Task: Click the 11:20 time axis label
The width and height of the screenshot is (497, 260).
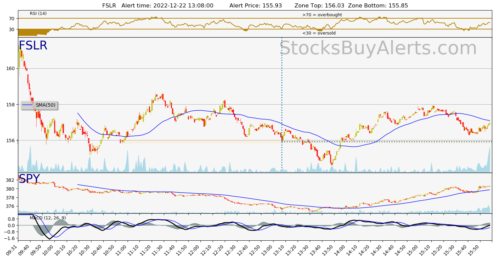Action: 146,250
